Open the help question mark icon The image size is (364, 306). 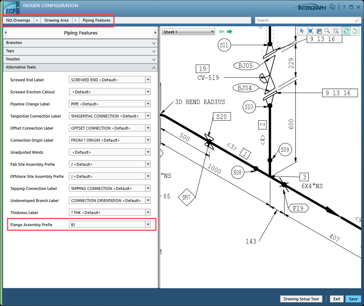click(344, 7)
